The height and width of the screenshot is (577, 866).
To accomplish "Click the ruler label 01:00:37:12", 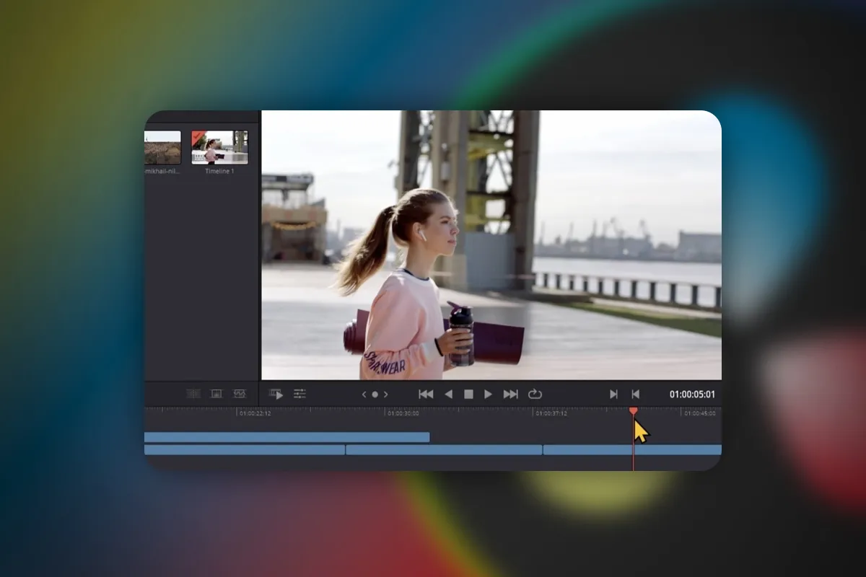I will (551, 414).
